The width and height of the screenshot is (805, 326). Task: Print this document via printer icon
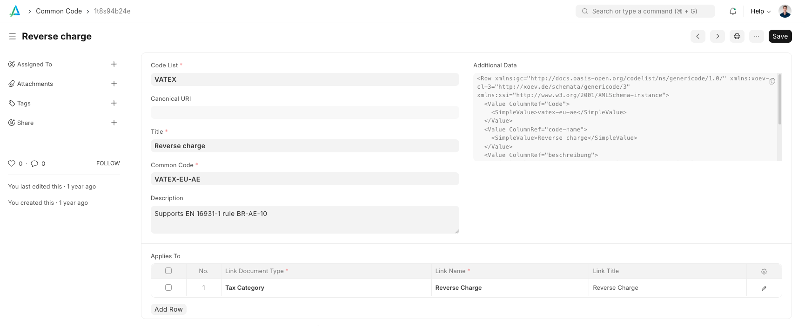point(737,36)
